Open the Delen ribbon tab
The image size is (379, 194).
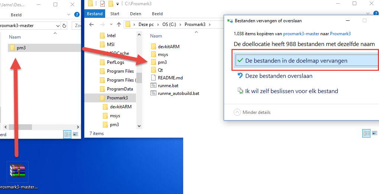click(136, 14)
